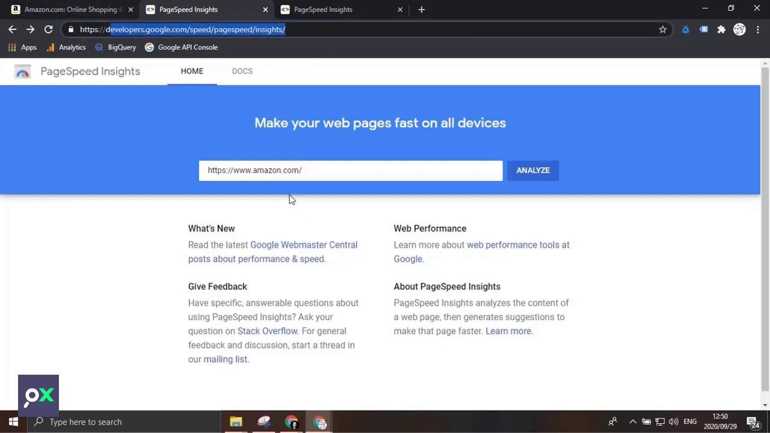The height and width of the screenshot is (433, 770).
Task: Open the Google API Console bookmark
Action: [x=181, y=47]
